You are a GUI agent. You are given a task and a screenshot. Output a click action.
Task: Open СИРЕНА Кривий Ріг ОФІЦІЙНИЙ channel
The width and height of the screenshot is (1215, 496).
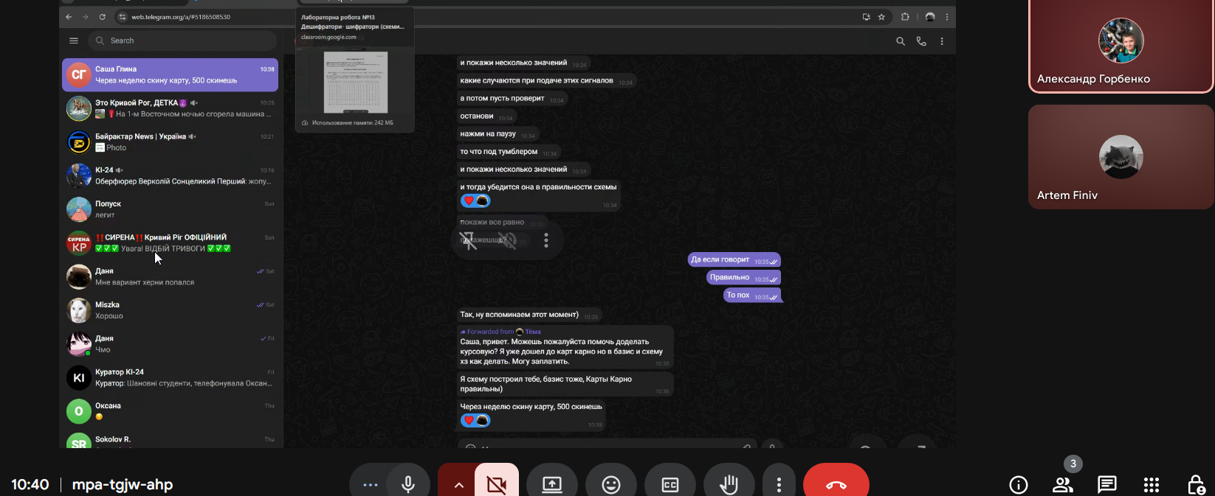[171, 242]
